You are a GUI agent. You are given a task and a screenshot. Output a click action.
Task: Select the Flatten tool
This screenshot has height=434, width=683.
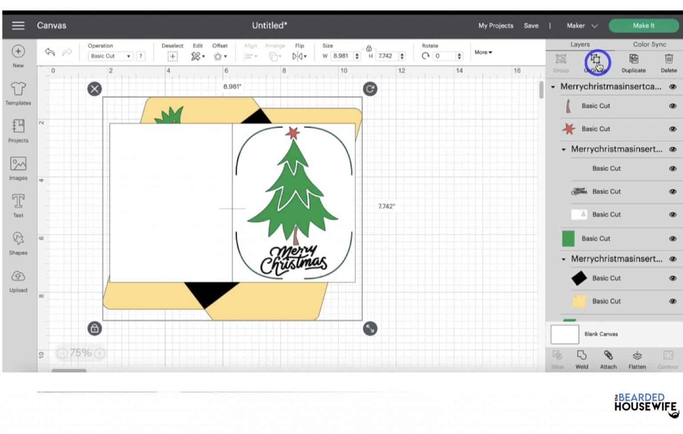click(637, 358)
